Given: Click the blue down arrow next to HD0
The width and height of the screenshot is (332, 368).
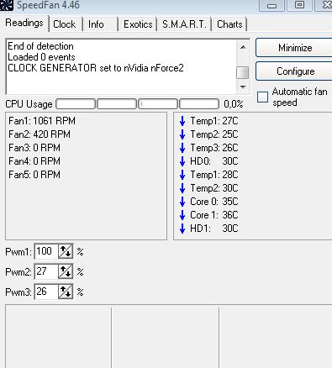Looking at the screenshot, I should coord(182,161).
